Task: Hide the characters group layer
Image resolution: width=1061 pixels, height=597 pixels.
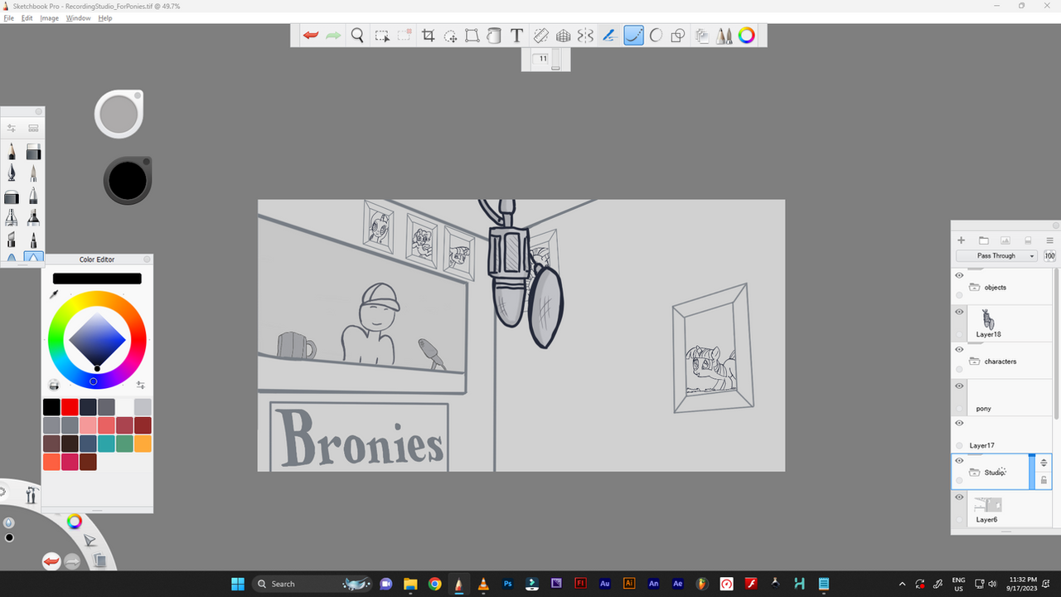Action: click(x=959, y=349)
